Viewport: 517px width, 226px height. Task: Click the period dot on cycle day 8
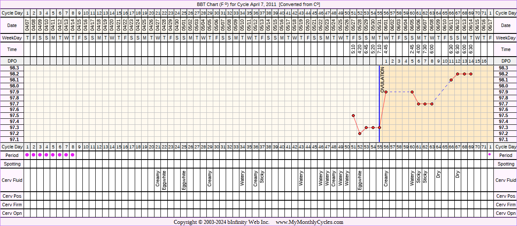click(x=73, y=155)
